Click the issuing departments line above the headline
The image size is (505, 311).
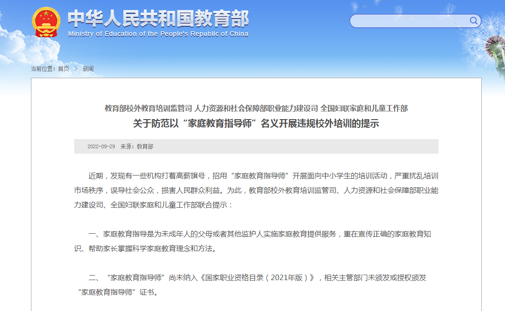coord(256,108)
